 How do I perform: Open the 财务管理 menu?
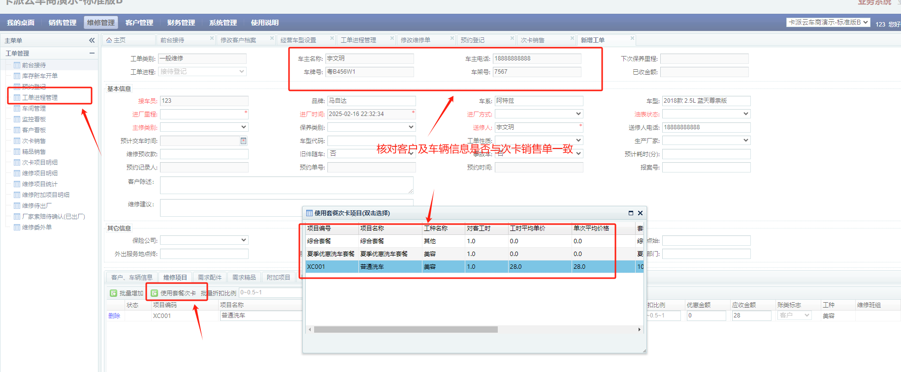pos(181,23)
